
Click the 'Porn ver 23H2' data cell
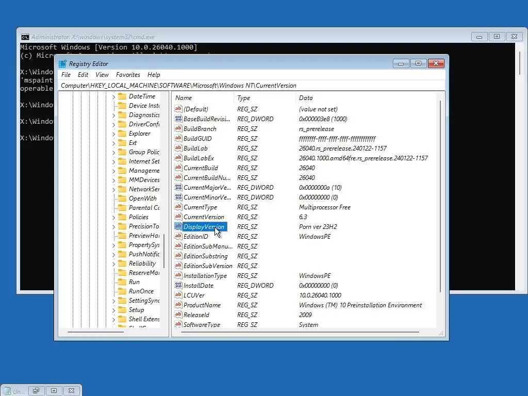tap(318, 227)
